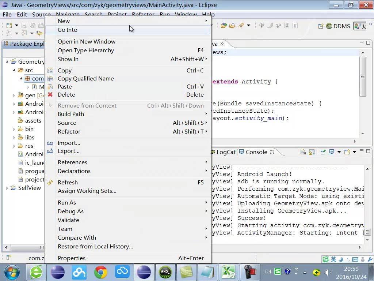Screen dimensions: 374x281
Task: Click the Last Edit Location arrow icon
Action: (x=39, y=33)
